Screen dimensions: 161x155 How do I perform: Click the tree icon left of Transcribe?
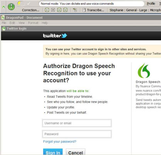(75, 10)
